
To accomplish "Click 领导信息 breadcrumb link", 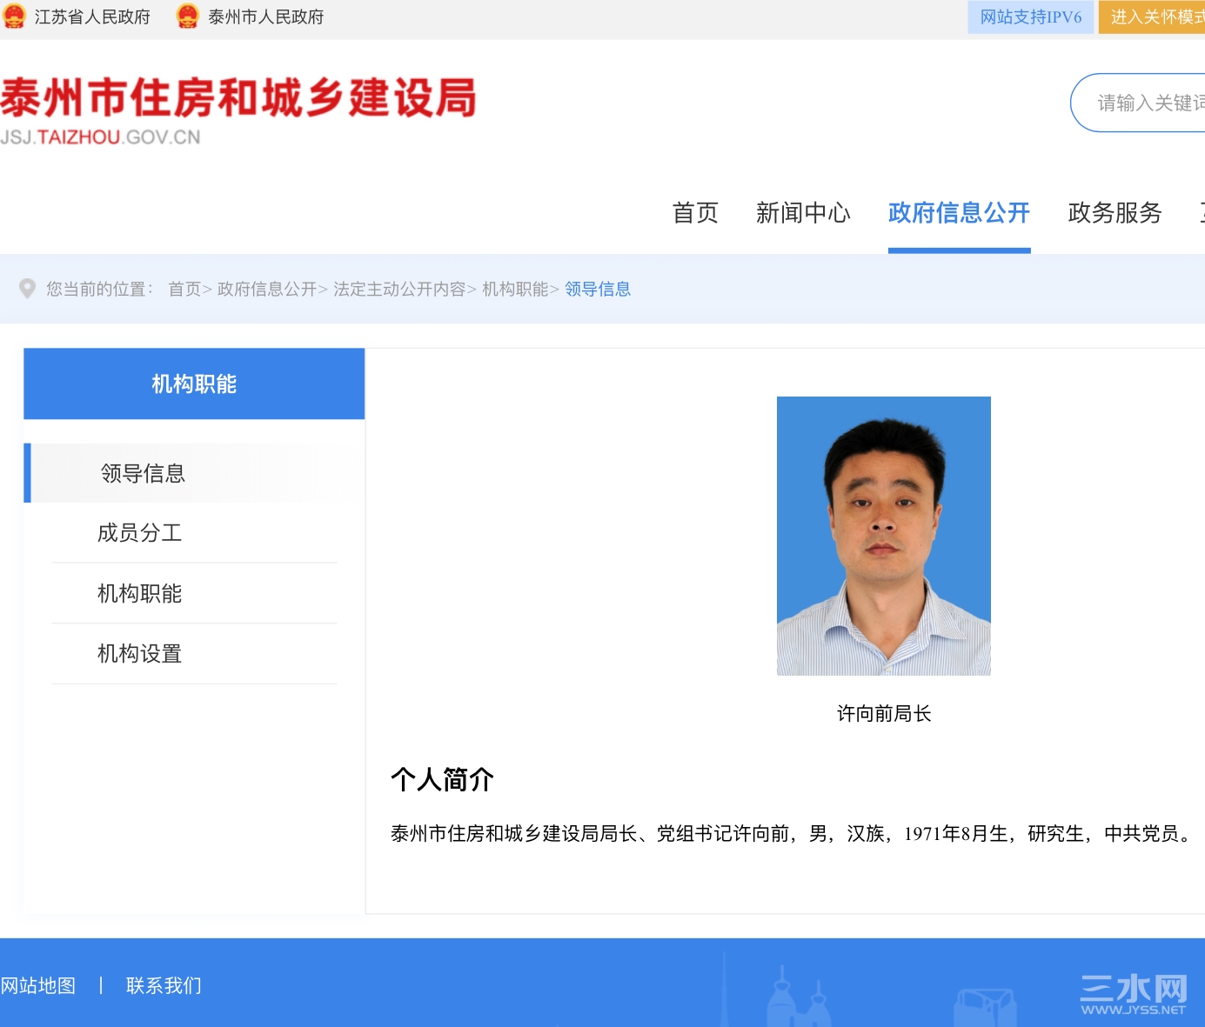I will (598, 289).
